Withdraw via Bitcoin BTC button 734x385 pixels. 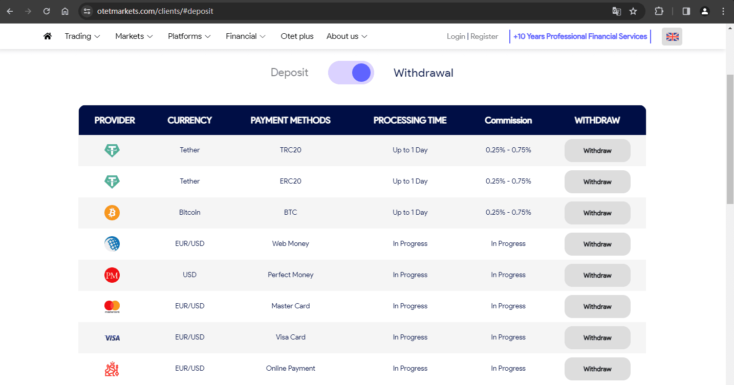tap(597, 213)
